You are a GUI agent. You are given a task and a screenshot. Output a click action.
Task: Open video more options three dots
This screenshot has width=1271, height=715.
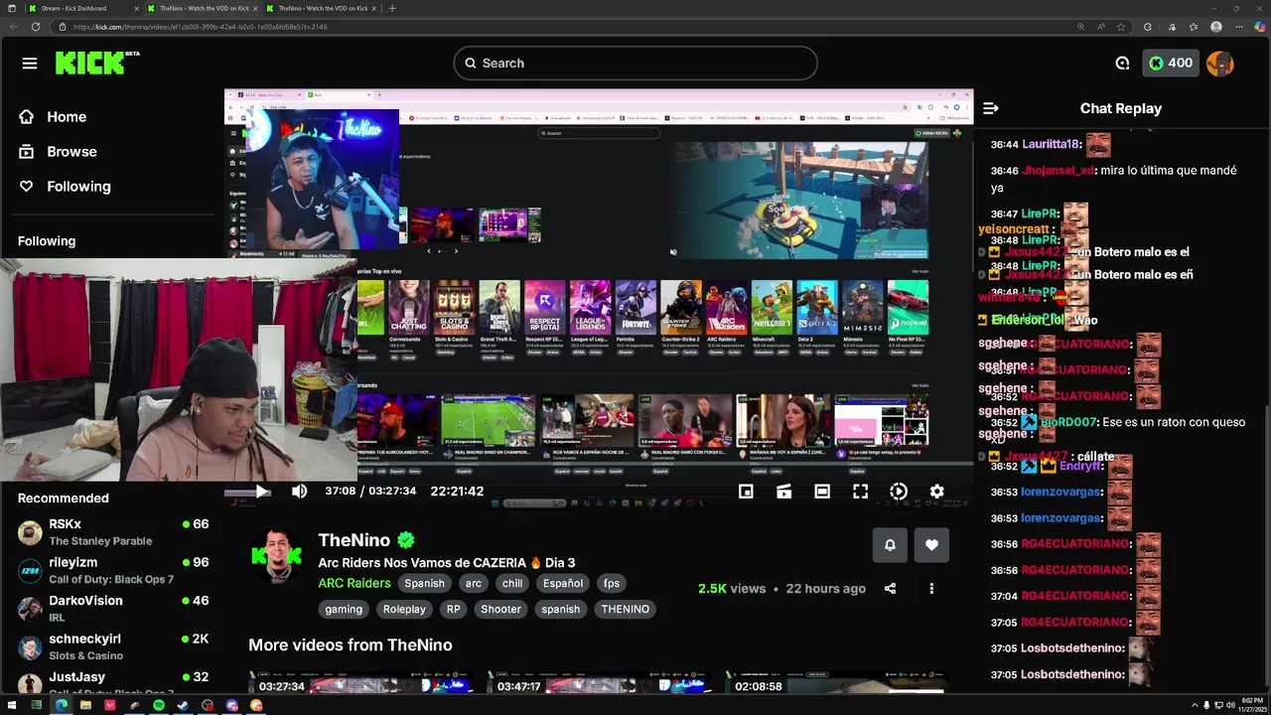tap(931, 589)
